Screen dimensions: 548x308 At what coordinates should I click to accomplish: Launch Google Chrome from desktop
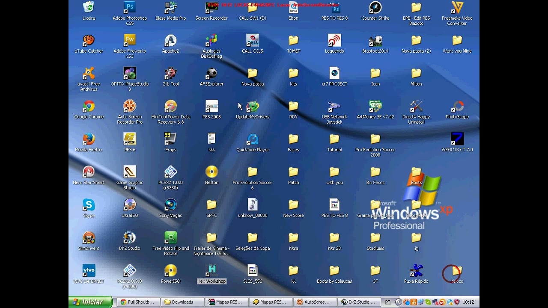coord(89,106)
